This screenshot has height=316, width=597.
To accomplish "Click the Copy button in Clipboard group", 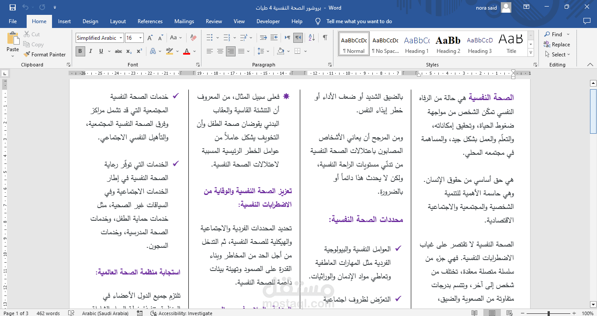I will pos(33,45).
